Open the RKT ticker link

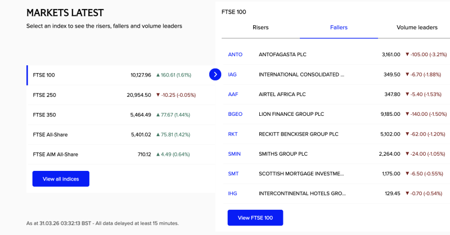click(x=233, y=134)
